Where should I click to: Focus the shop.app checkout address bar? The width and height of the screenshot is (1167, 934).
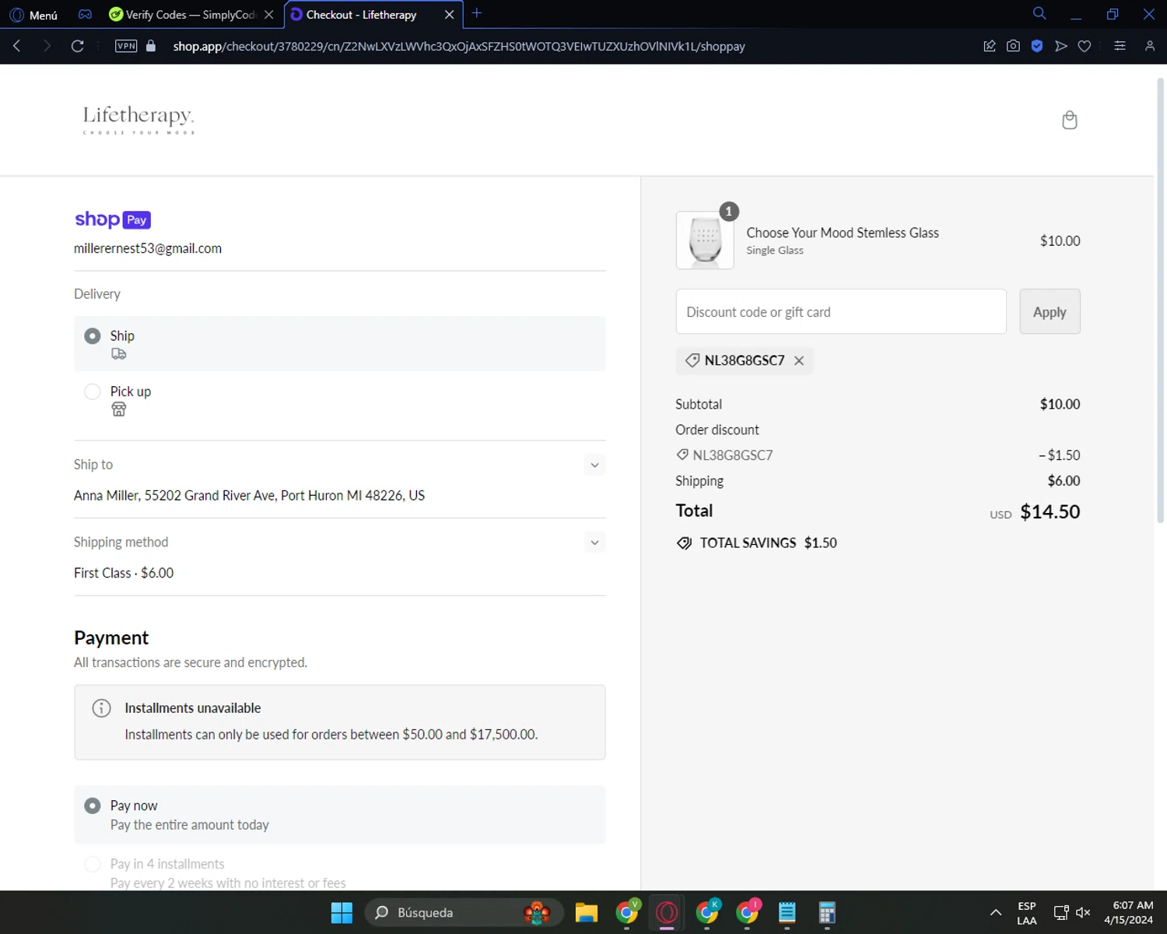coord(459,47)
